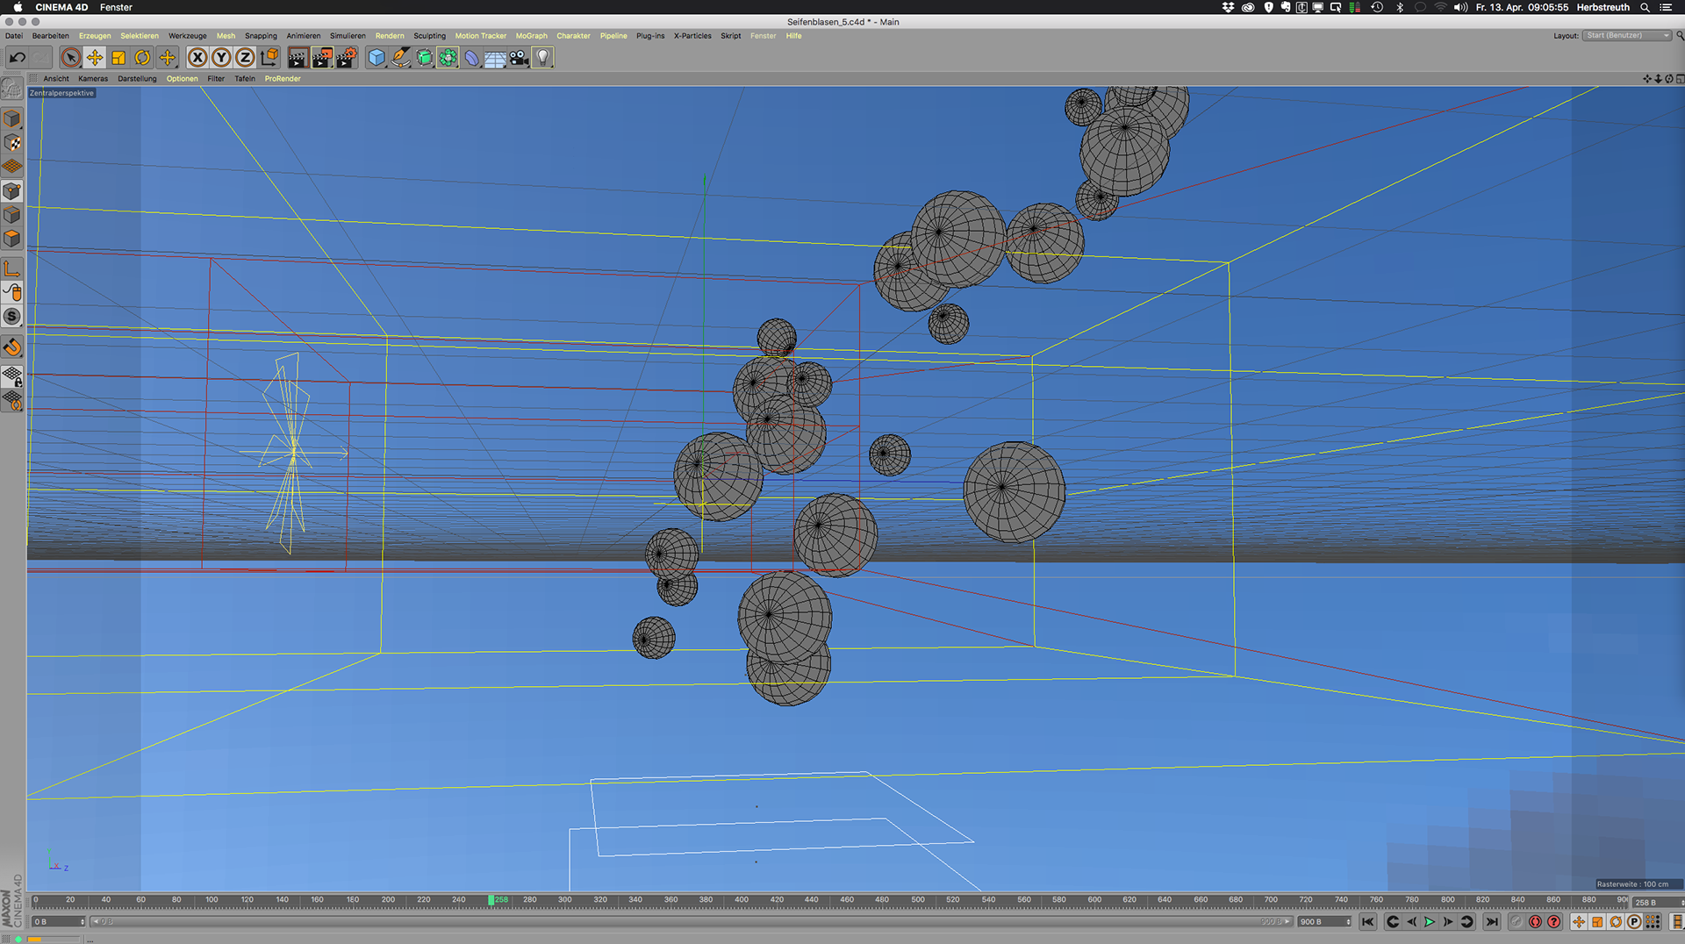Play the animation forward

(1430, 922)
